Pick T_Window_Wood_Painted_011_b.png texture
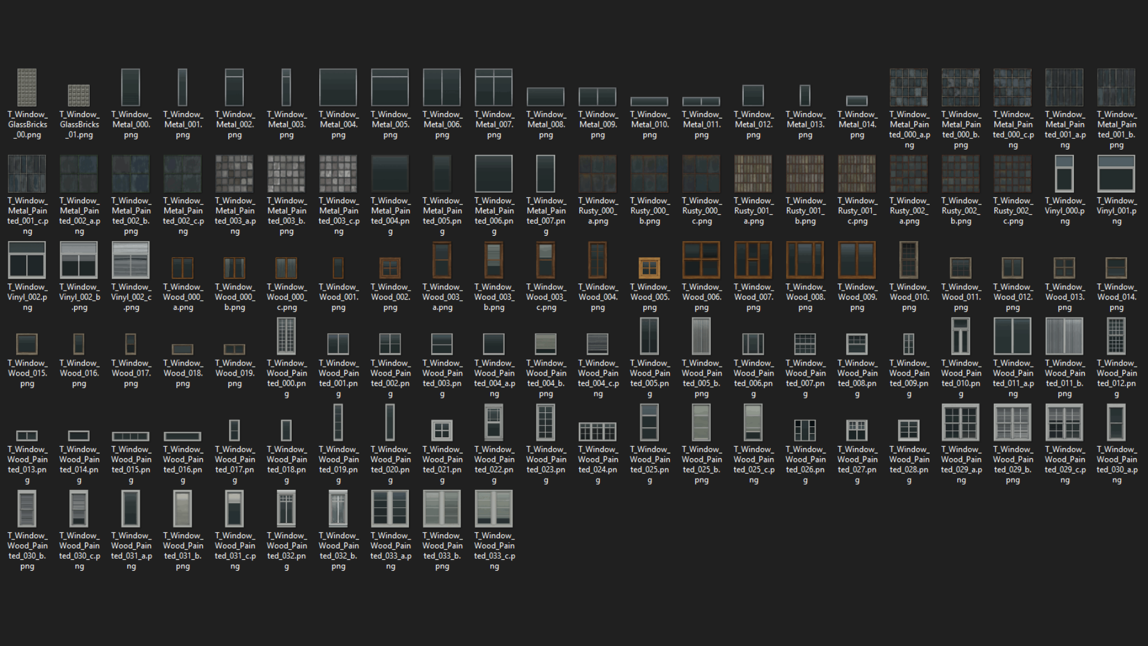This screenshot has height=646, width=1148. 1064,336
